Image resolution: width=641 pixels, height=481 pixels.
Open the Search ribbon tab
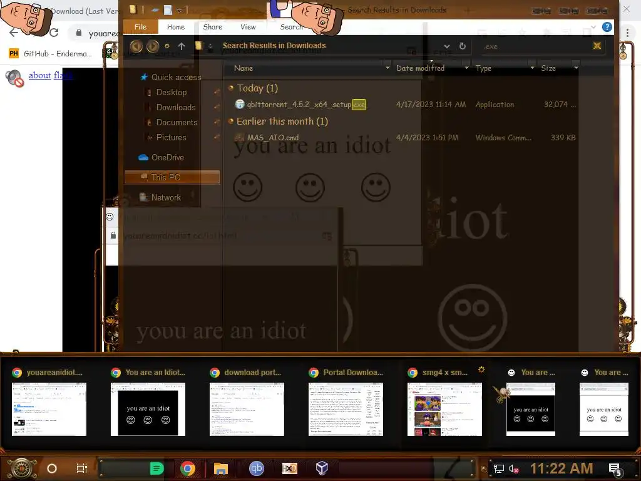pyautogui.click(x=291, y=27)
